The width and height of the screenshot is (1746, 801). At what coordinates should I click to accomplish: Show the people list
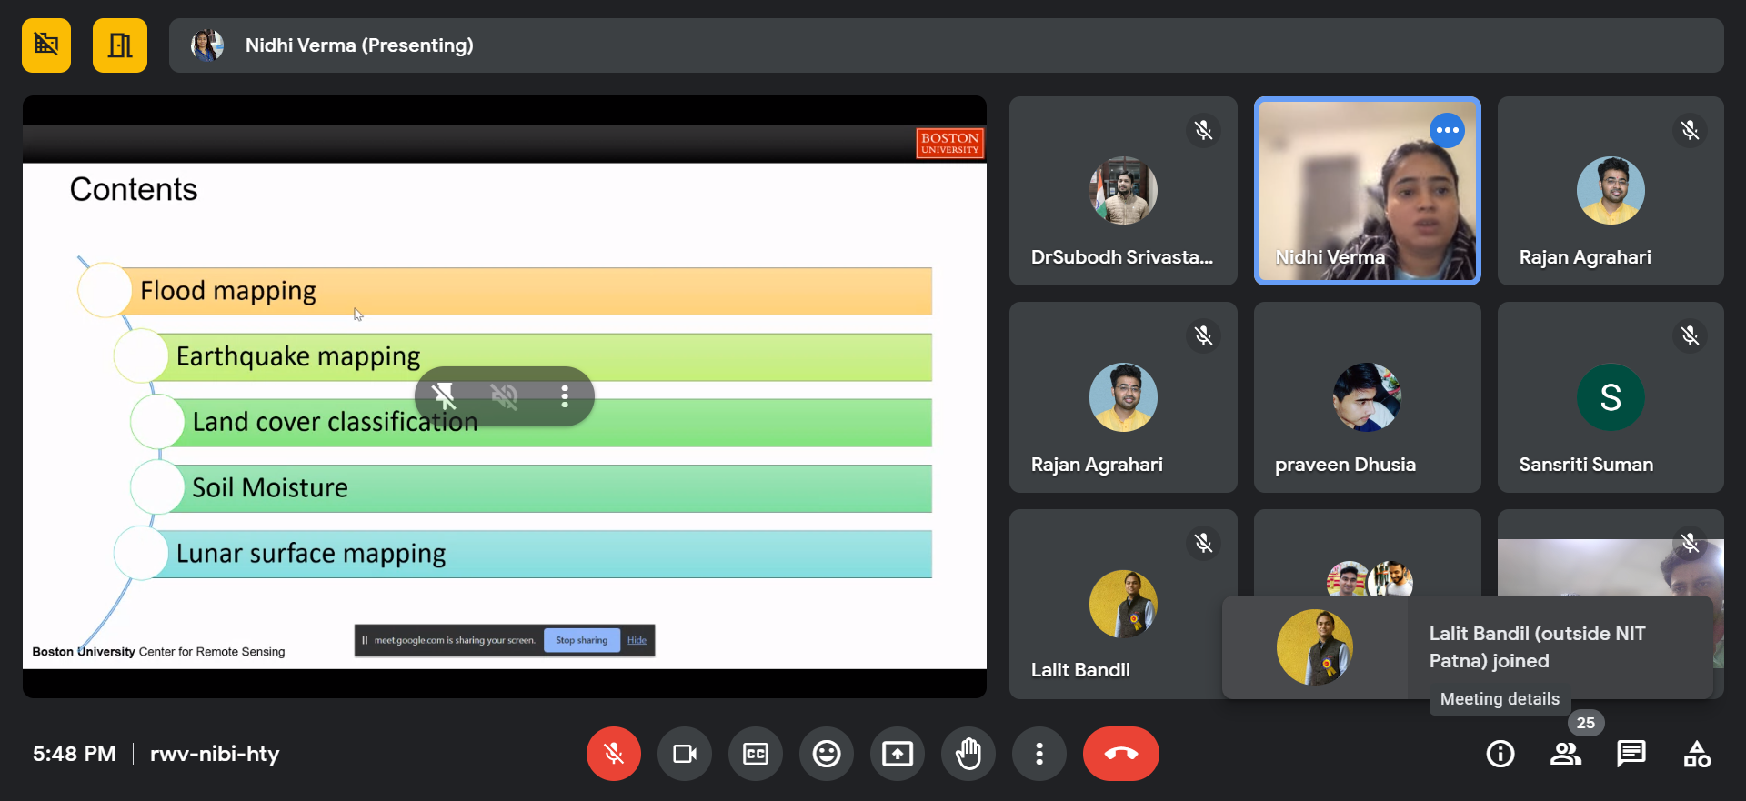coord(1565,754)
